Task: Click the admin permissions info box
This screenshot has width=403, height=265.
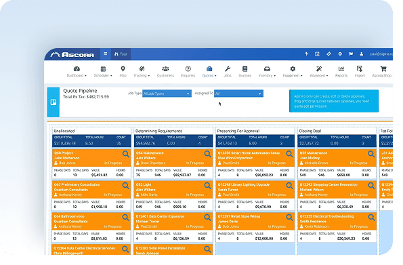Action: [334, 101]
